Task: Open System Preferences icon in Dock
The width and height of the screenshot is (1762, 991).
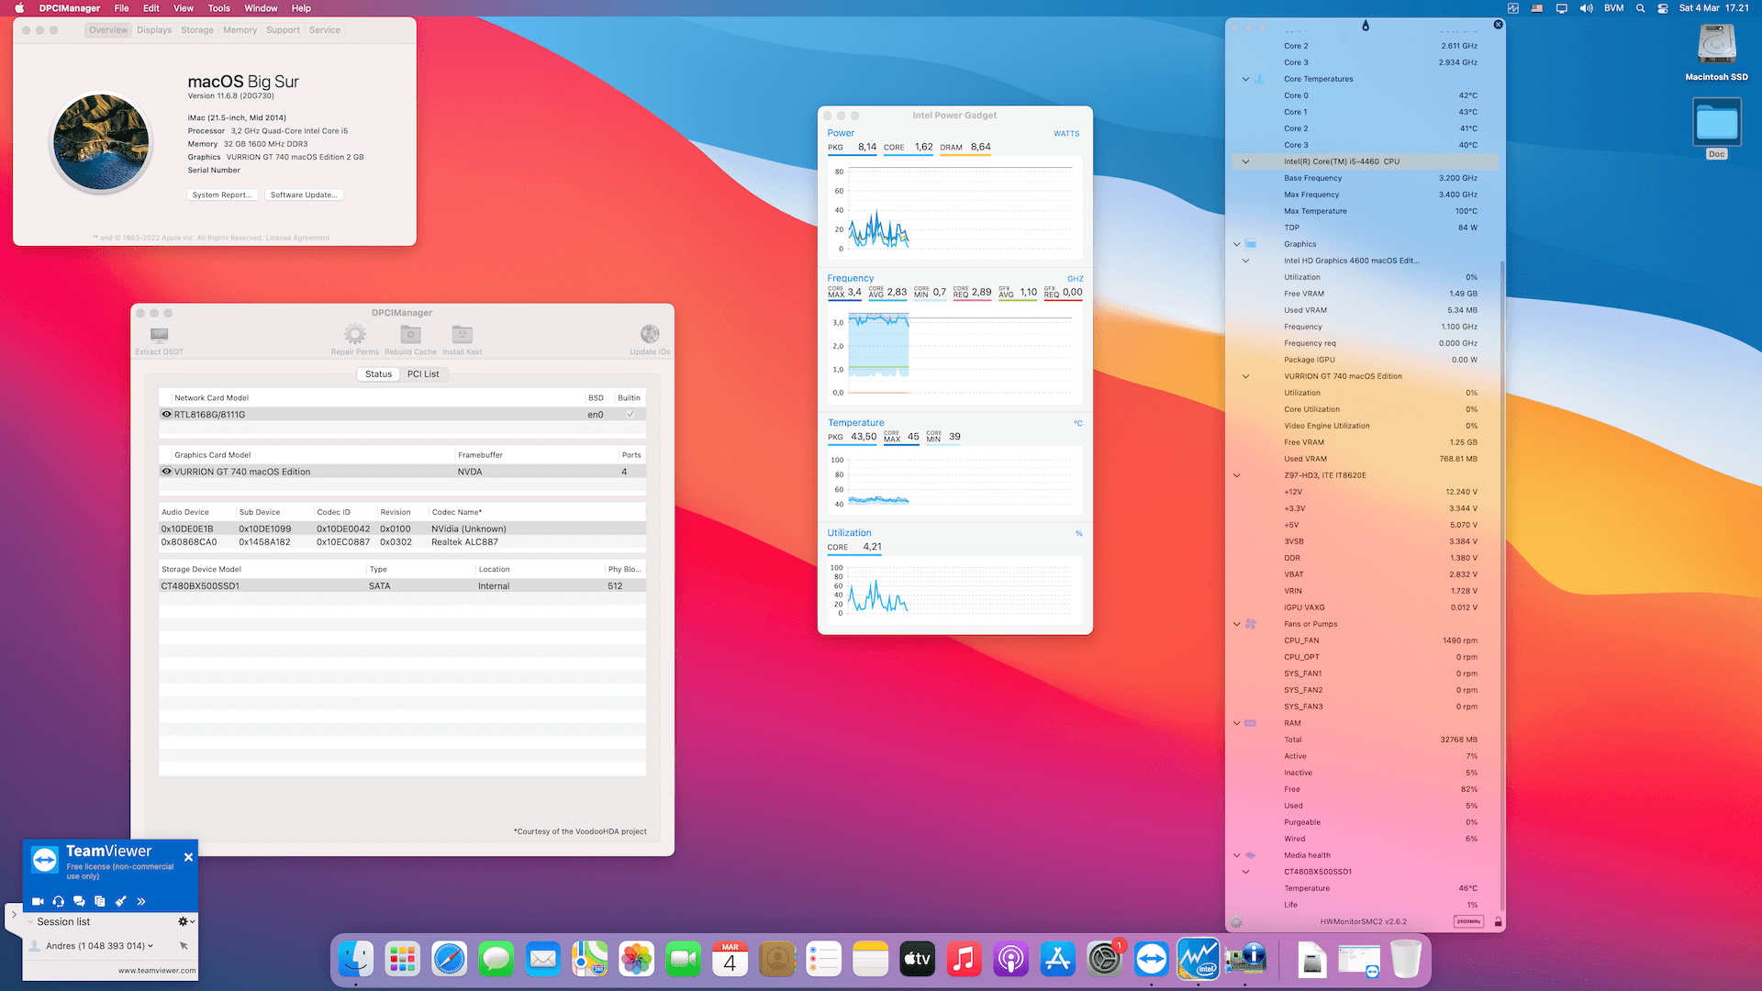Action: point(1105,960)
